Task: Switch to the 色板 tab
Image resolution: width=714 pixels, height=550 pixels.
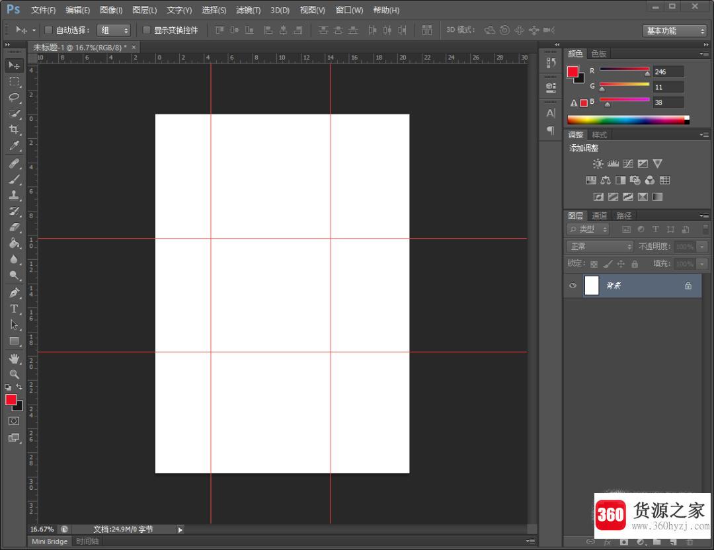Action: [x=599, y=54]
